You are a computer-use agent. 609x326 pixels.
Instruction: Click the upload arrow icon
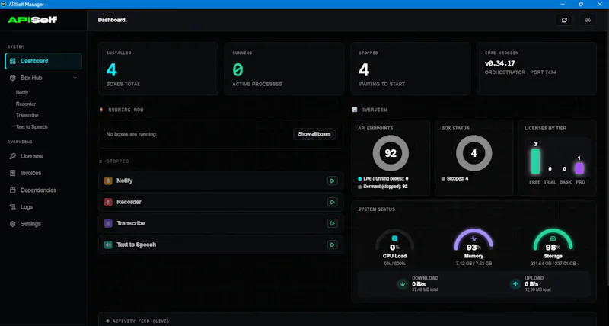click(x=515, y=284)
